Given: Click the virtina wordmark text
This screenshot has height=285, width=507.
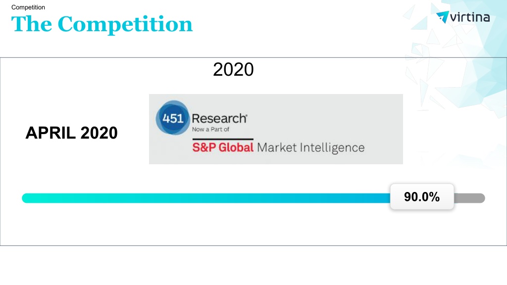Looking at the screenshot, I should 470,17.
